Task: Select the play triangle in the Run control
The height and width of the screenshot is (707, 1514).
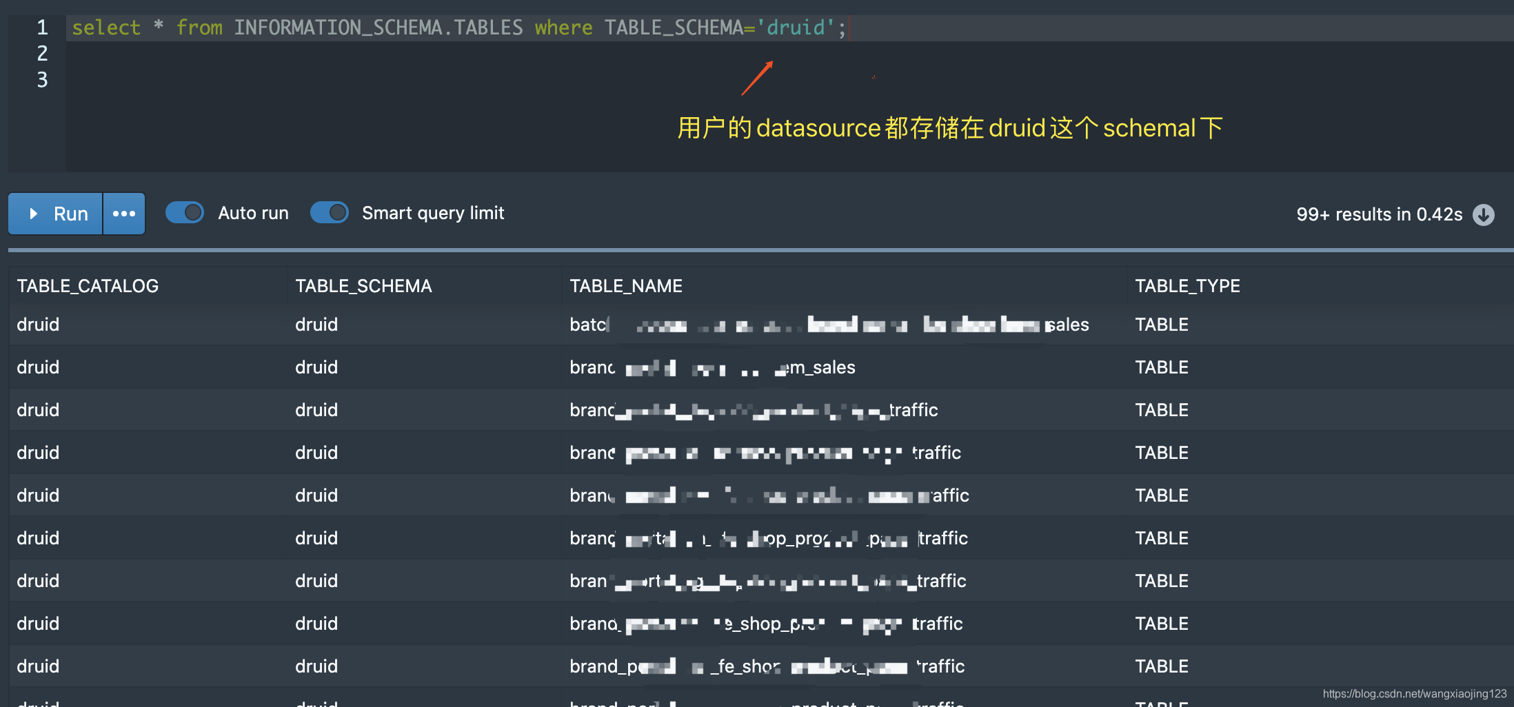Action: (x=34, y=214)
